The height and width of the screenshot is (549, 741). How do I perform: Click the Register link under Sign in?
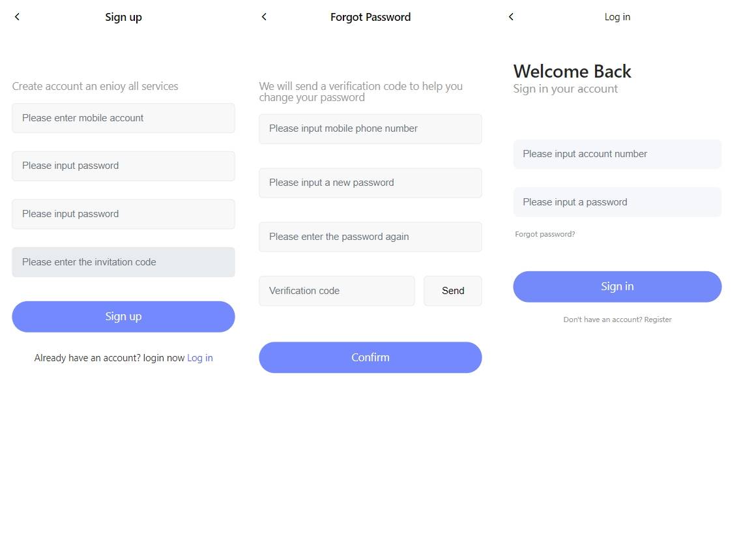[658, 319]
